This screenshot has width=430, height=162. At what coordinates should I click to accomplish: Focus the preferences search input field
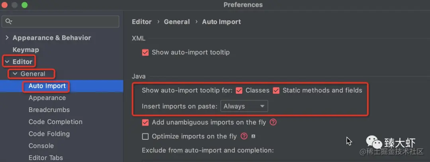61,21
